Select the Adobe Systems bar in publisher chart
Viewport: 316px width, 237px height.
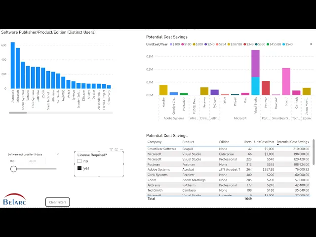(23, 75)
